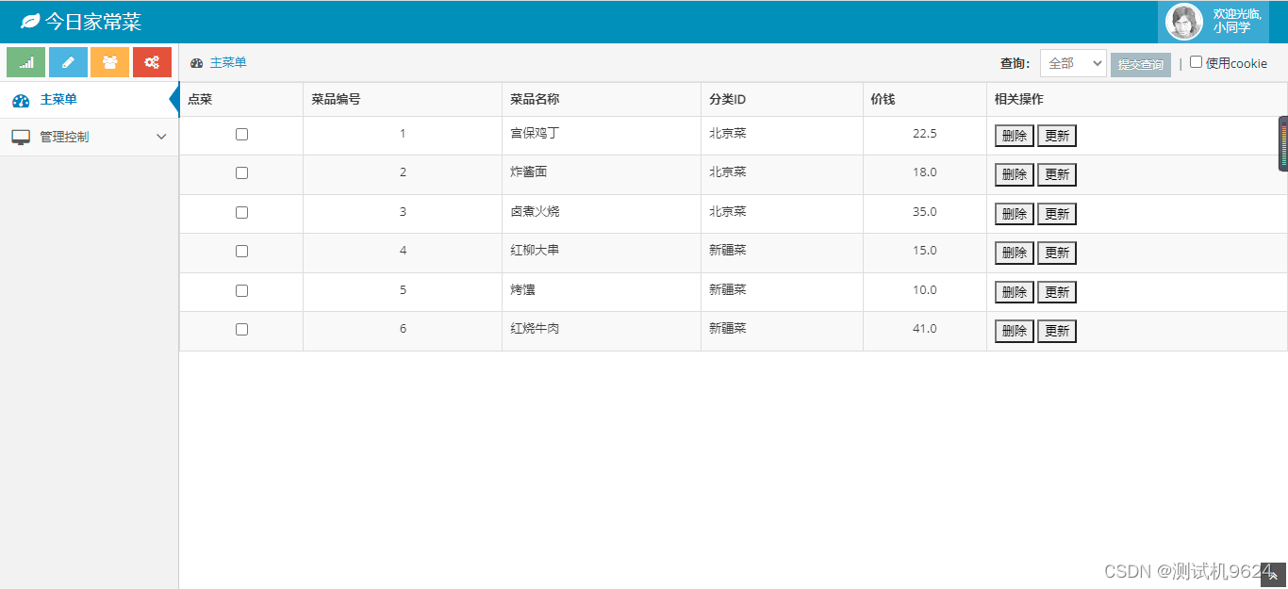Click 北京菜 category in 卤煮火烧 row
1288x589 pixels.
(728, 212)
